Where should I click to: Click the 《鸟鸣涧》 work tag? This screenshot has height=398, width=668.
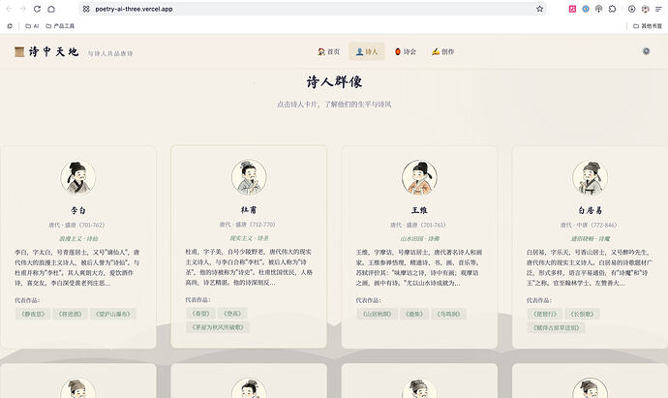448,314
